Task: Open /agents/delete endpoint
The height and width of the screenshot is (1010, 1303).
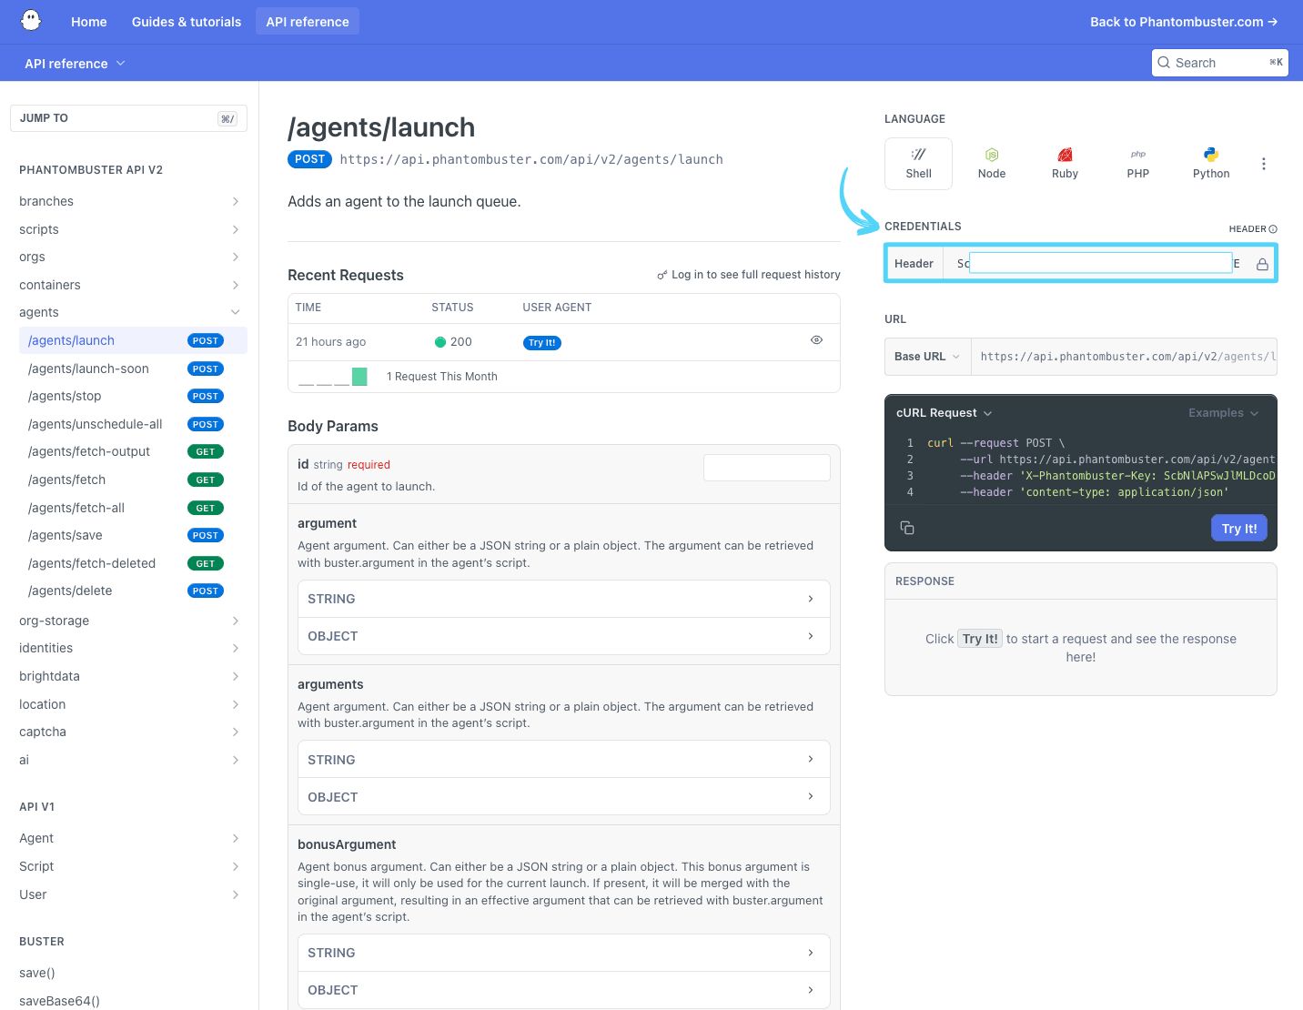Action: click(x=133, y=591)
